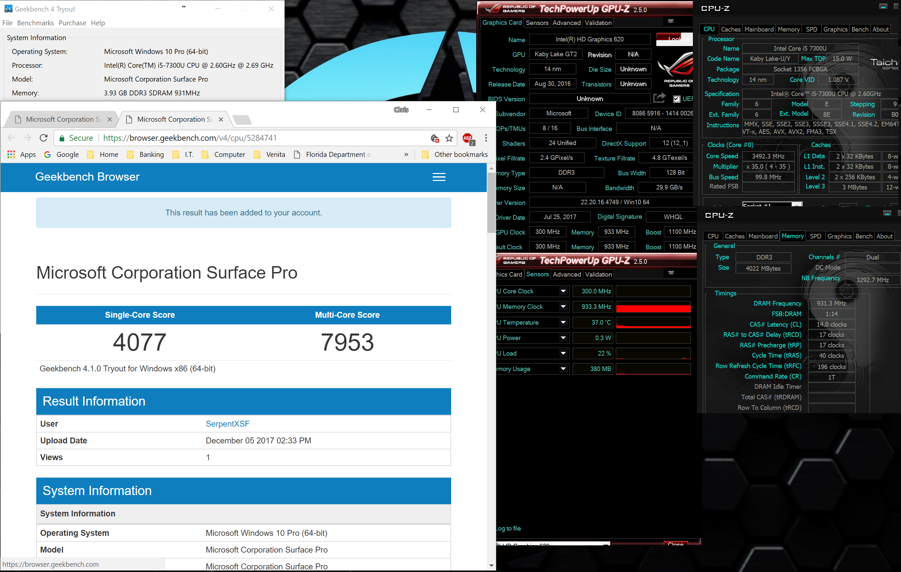Expand the GPU Core Clock sensor dropdown

[x=563, y=291]
